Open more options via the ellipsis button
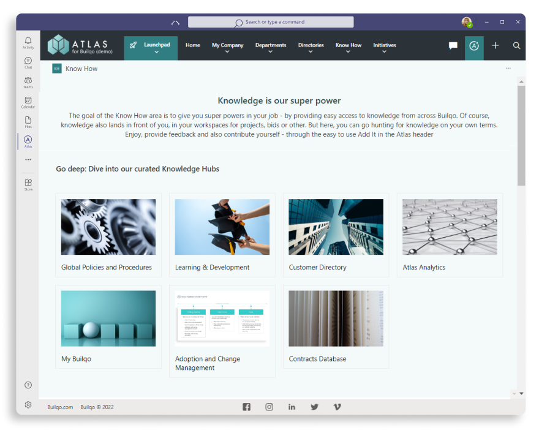The height and width of the screenshot is (430, 539). [508, 69]
